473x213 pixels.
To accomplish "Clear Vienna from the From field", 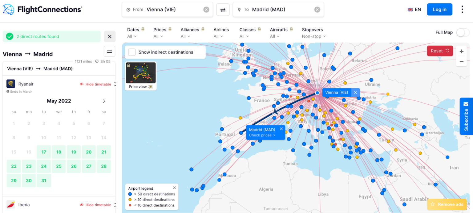I will coord(206,9).
